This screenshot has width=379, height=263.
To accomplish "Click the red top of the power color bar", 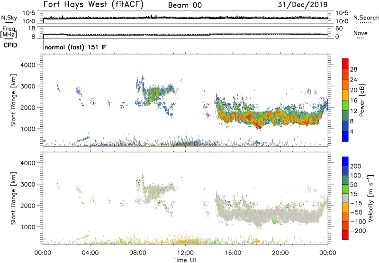I will tap(345, 64).
